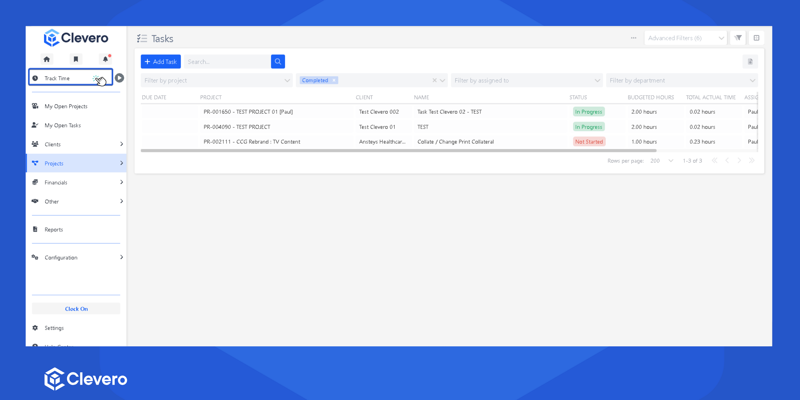Change rows per page value
The width and height of the screenshot is (800, 400).
[662, 161]
